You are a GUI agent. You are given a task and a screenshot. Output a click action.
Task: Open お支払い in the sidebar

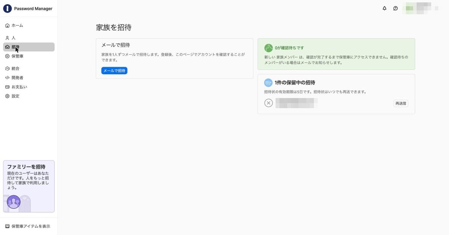[x=29, y=87]
